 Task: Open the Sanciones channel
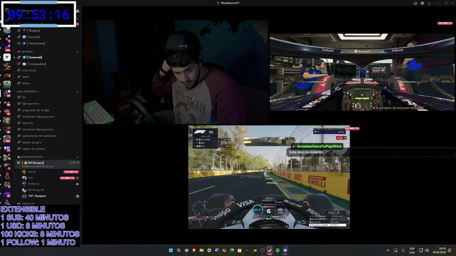(48, 43)
